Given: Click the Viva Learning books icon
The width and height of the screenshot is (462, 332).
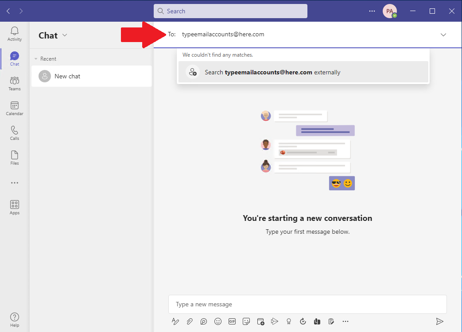Looking at the screenshot, I should click(317, 321).
